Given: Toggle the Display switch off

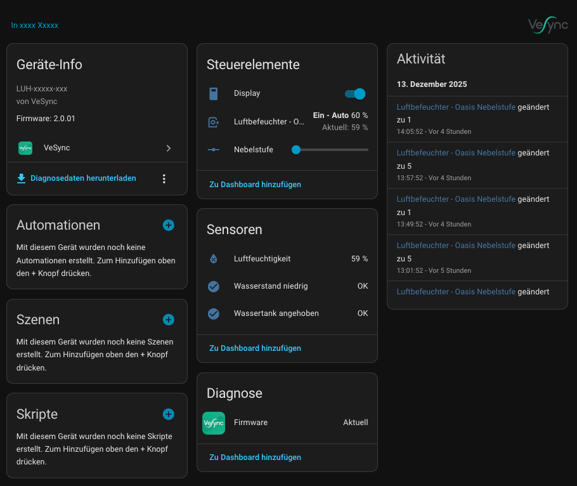Looking at the screenshot, I should coord(355,94).
